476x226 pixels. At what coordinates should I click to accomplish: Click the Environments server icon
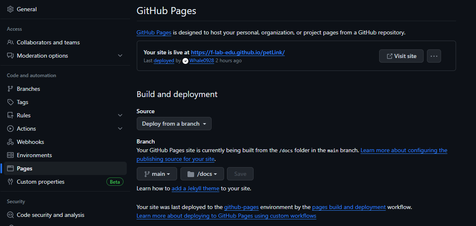[10, 155]
